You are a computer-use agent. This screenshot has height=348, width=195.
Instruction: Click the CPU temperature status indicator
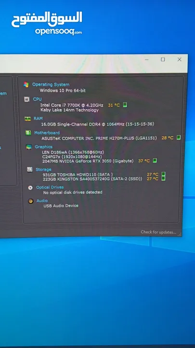click(125, 105)
